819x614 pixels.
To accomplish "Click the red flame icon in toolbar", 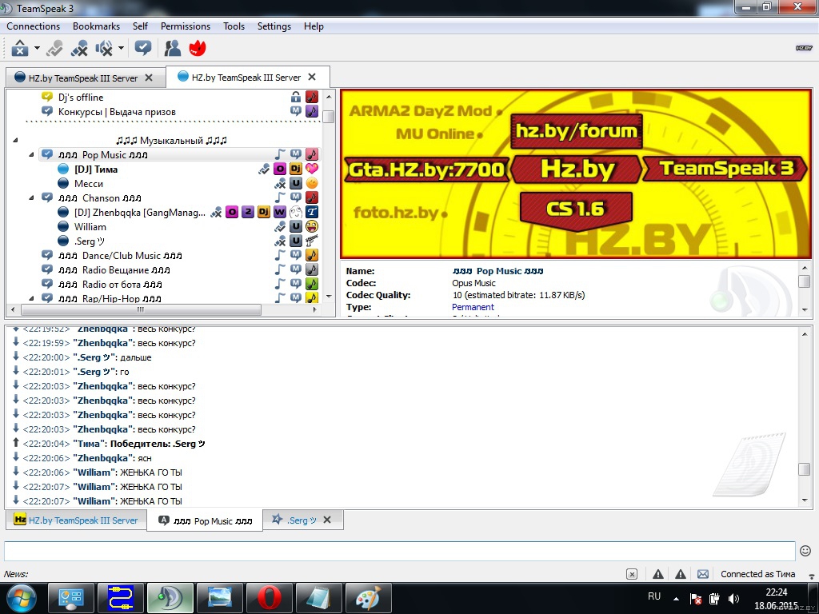I will click(198, 48).
